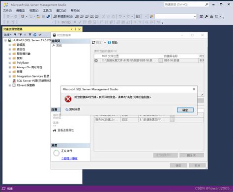Close the Microsoft SQL Server Management Studio error box
Viewport: 233px width, 192px height.
194,89
